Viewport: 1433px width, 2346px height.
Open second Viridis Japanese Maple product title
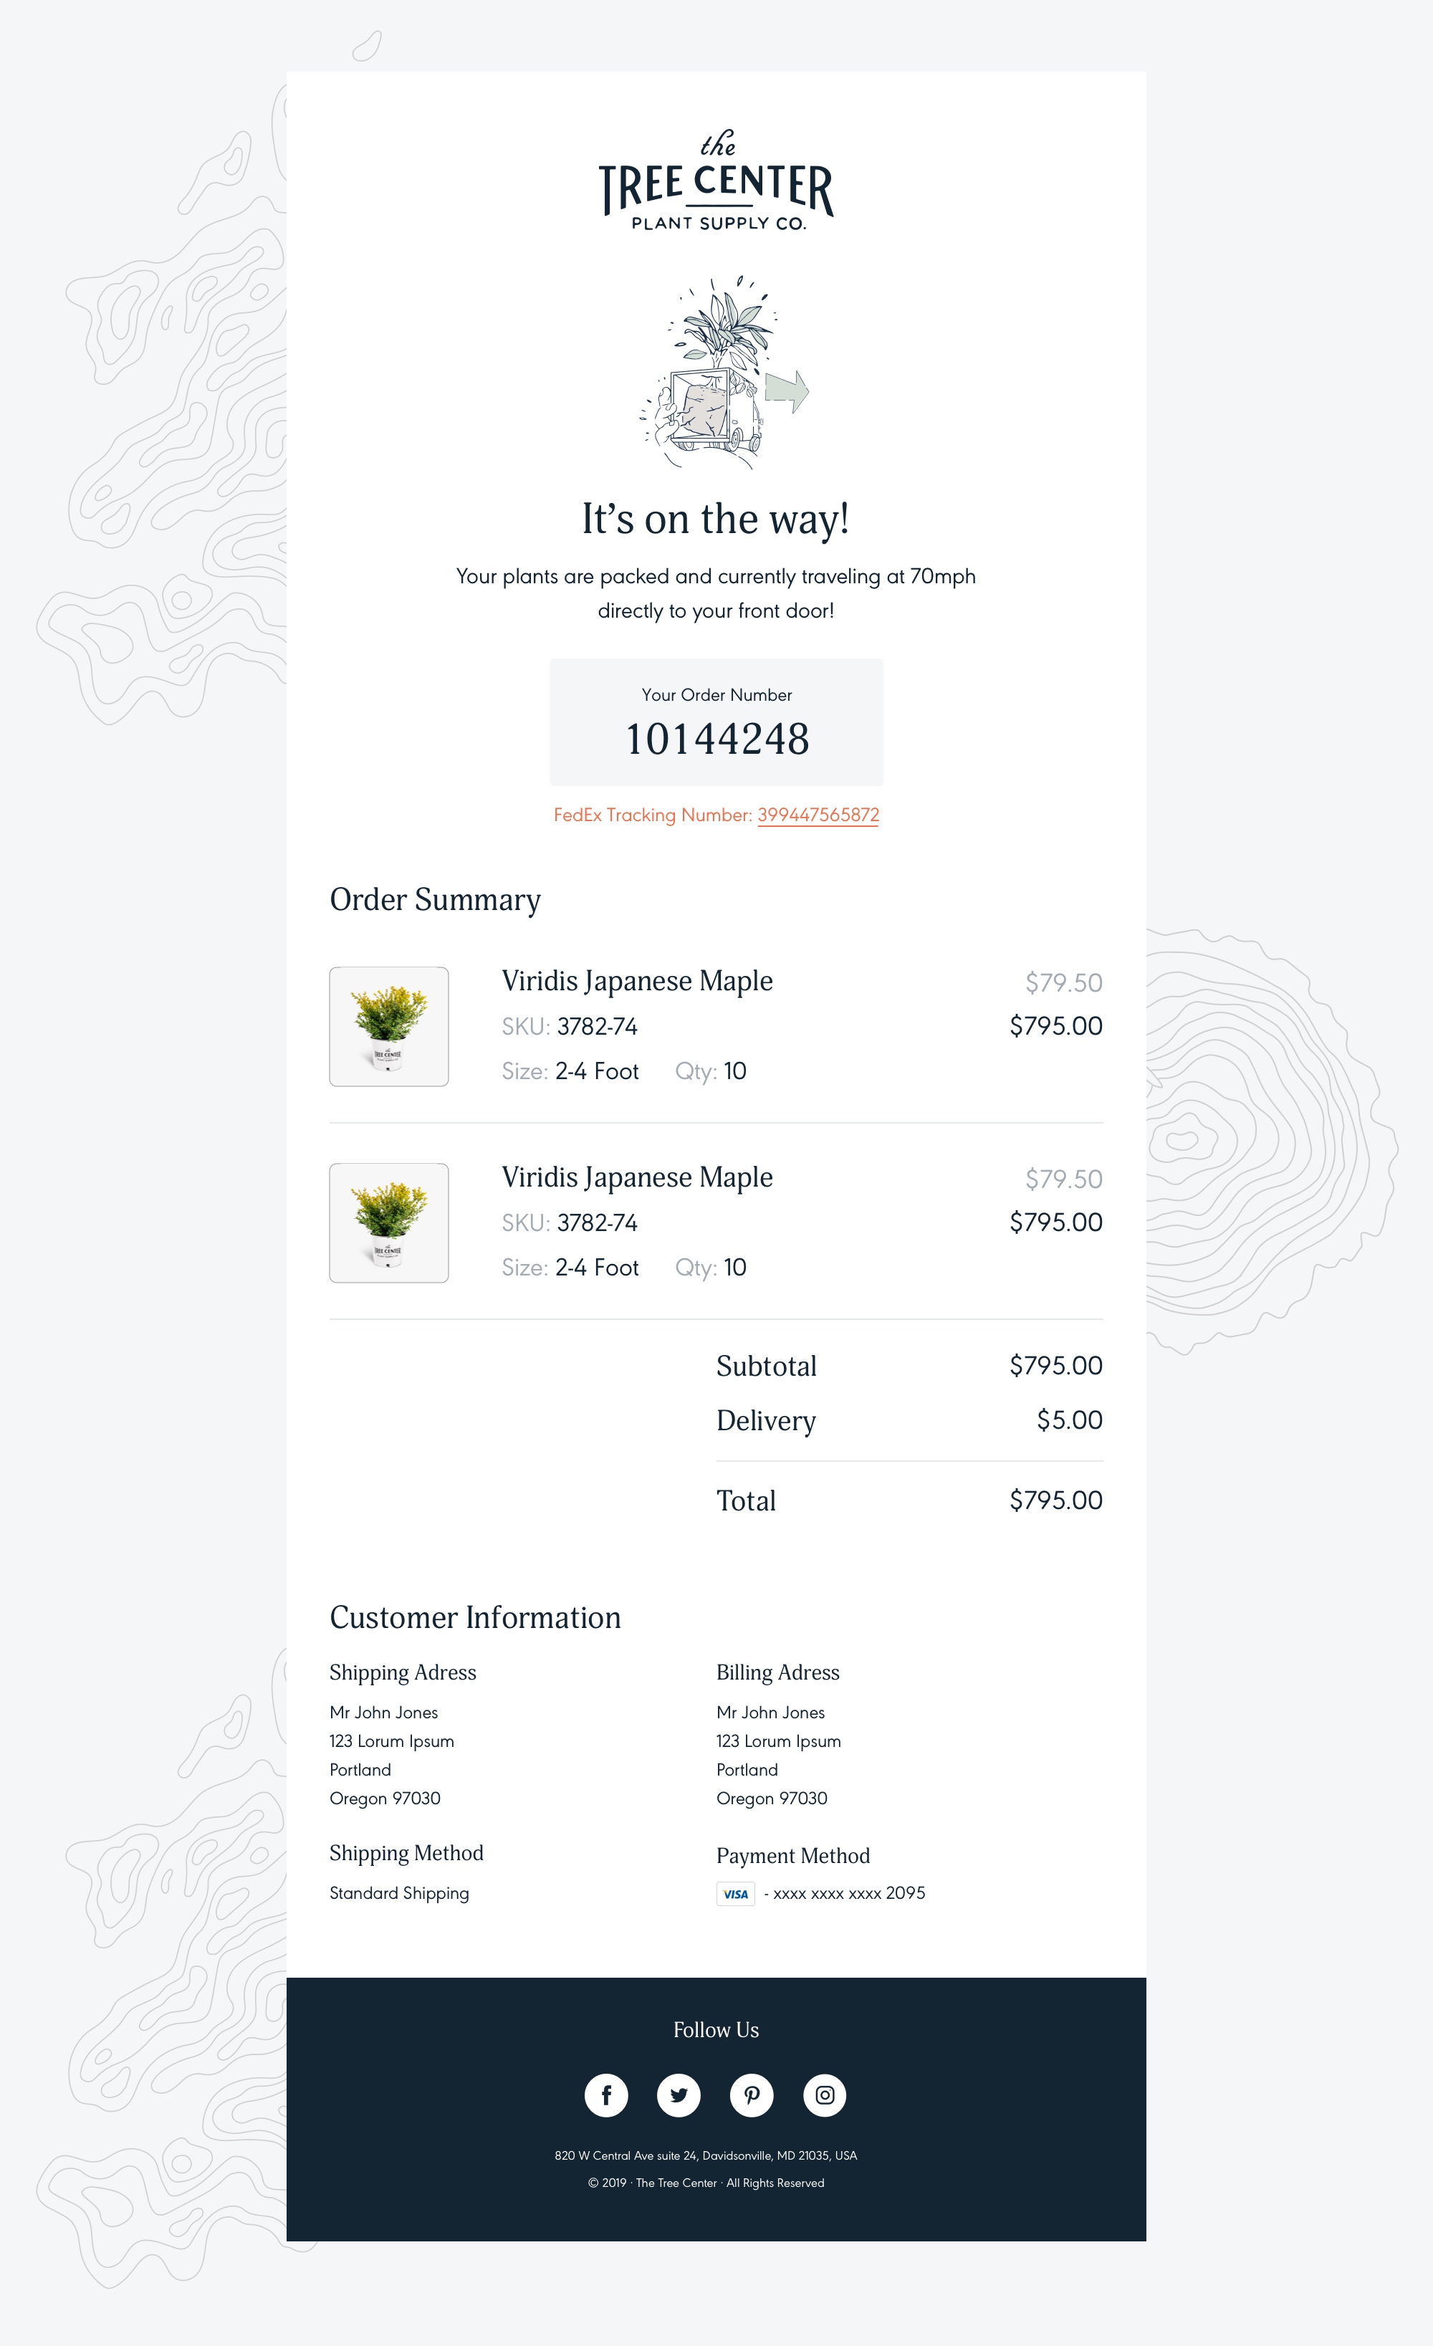tap(637, 1177)
